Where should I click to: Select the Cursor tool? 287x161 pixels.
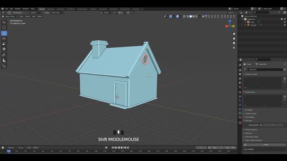4,27
